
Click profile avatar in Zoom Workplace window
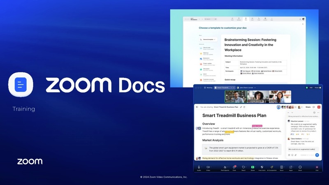click(304, 19)
